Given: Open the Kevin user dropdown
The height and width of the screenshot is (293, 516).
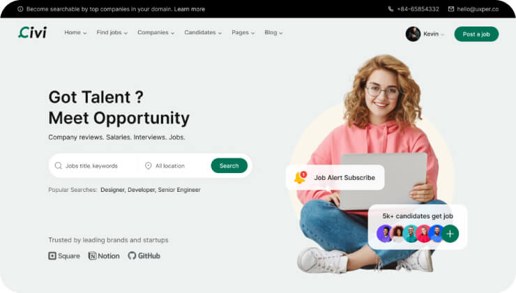Looking at the screenshot, I should click(434, 33).
